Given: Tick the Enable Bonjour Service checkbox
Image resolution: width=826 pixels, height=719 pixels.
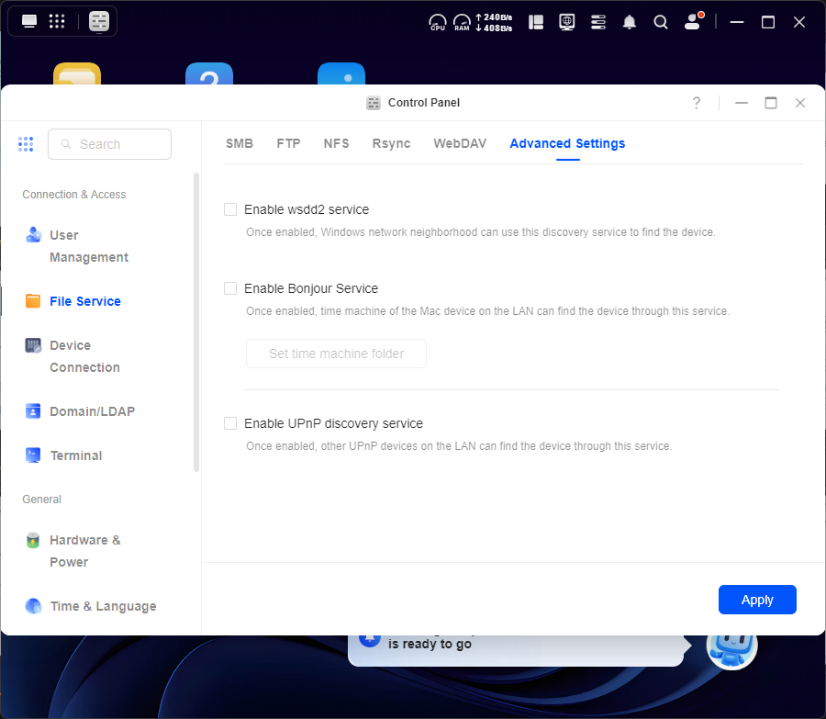Looking at the screenshot, I should click(231, 288).
